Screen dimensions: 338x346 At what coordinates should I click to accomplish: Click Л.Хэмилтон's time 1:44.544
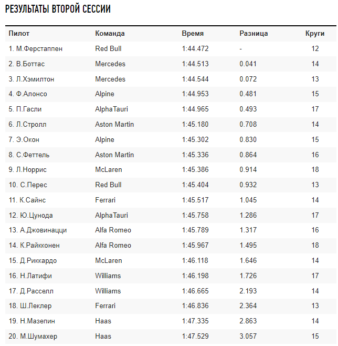tap(195, 79)
